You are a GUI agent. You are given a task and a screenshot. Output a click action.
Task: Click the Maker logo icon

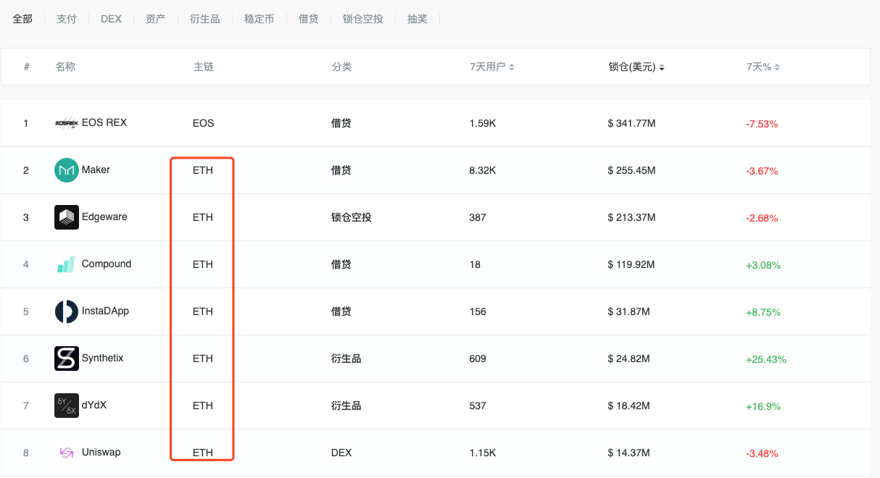pyautogui.click(x=67, y=170)
